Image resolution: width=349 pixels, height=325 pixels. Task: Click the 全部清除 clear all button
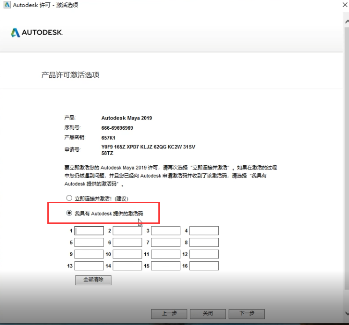coord(93,280)
